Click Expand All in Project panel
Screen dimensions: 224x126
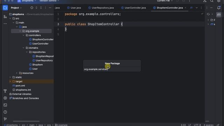tap(36, 8)
